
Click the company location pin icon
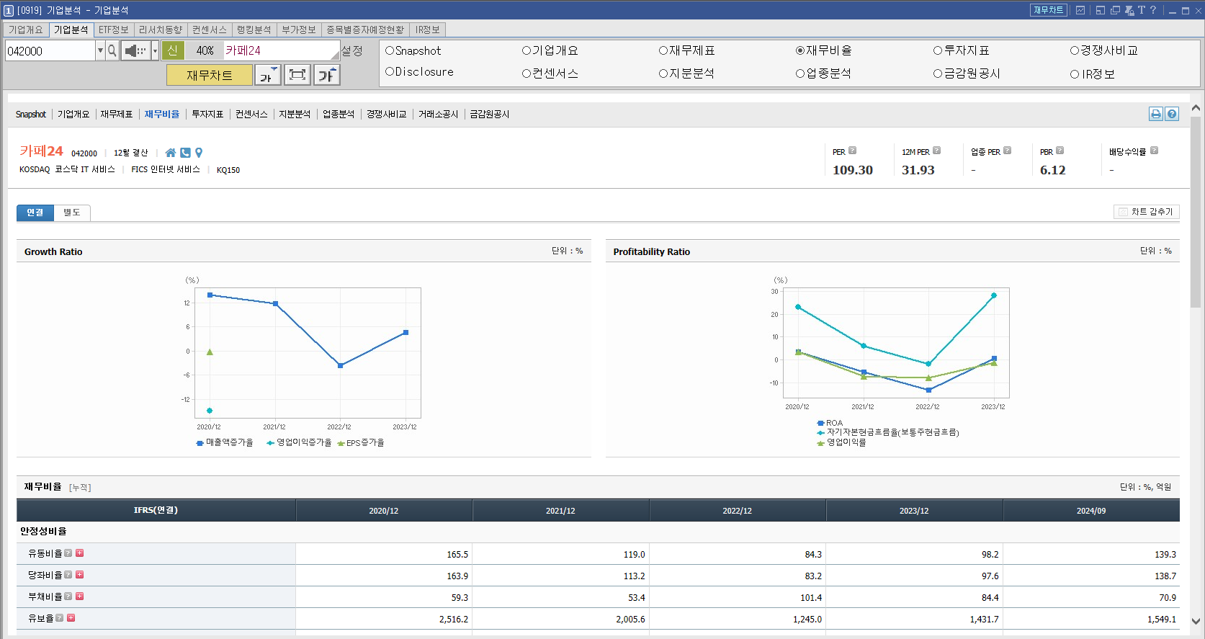(199, 153)
